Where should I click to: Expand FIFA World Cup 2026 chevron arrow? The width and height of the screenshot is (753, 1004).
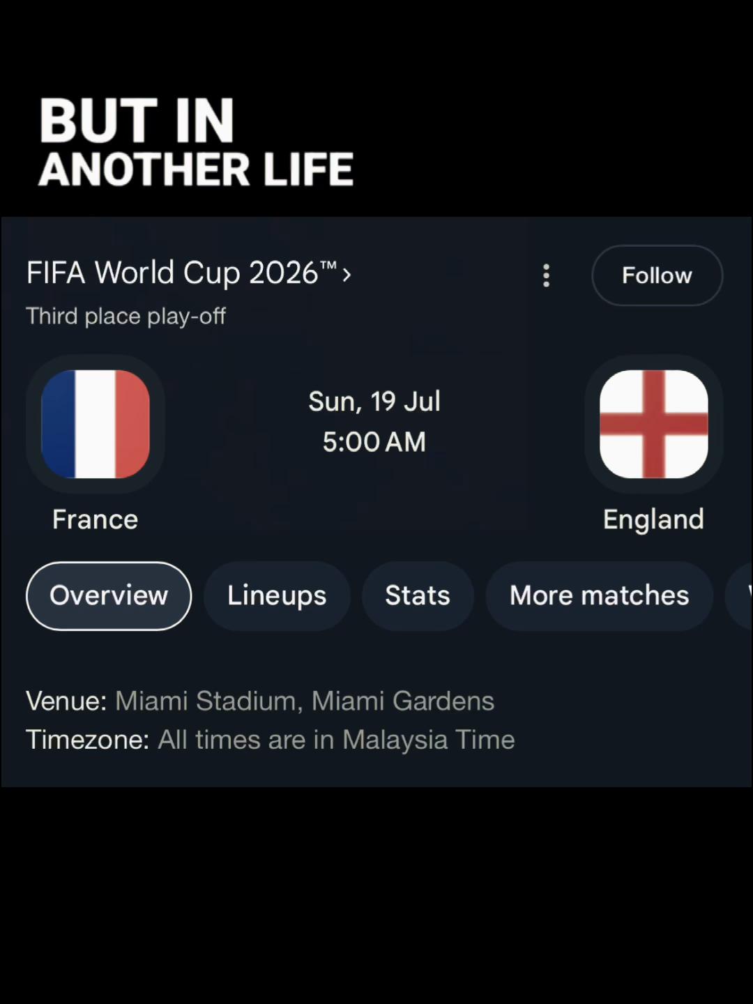[347, 275]
